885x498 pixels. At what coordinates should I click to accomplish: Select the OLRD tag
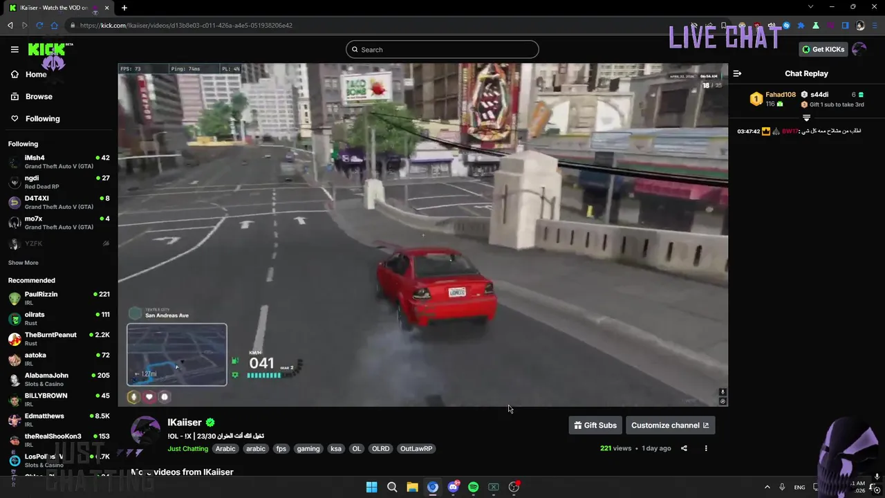coord(380,448)
